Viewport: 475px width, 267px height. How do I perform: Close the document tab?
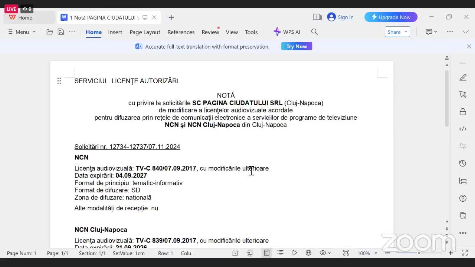tap(154, 17)
